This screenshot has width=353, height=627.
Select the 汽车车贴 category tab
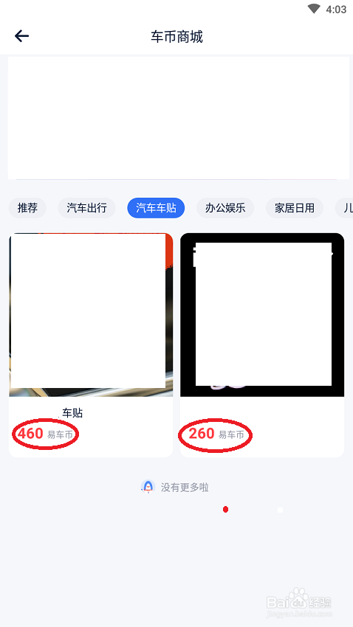click(156, 208)
